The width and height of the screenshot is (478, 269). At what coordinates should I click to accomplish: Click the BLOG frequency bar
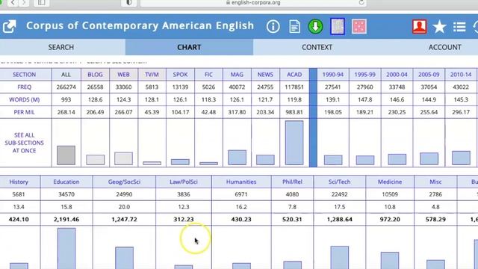pos(95,160)
